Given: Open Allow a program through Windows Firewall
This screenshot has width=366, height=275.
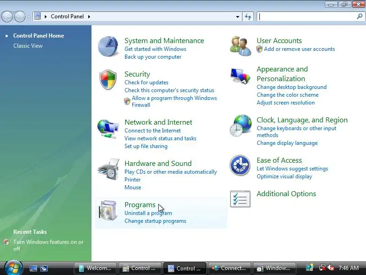Looking at the screenshot, I should [x=174, y=101].
